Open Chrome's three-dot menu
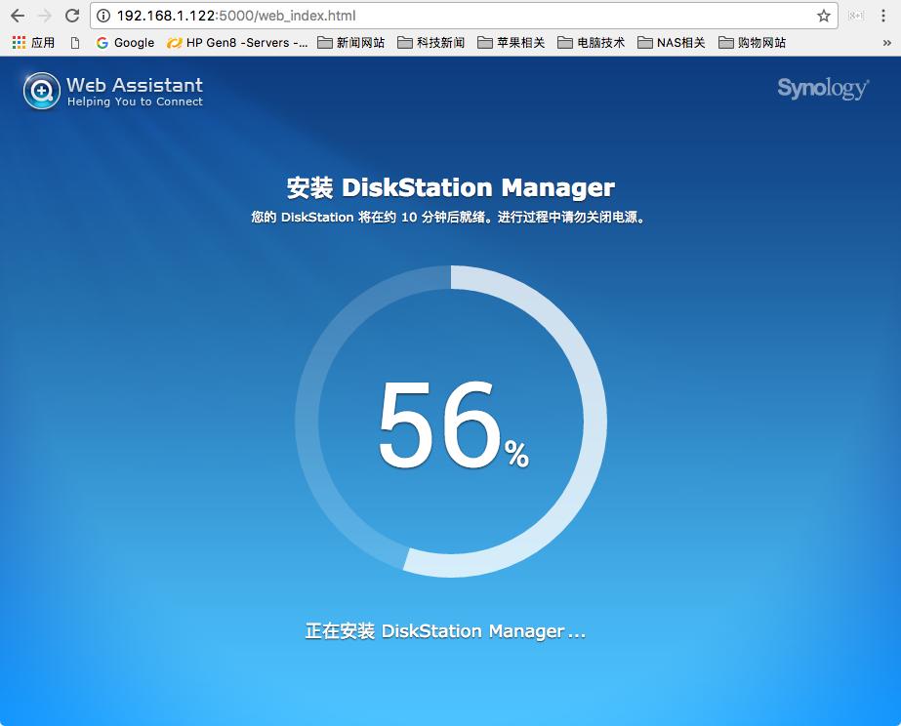Viewport: 901px width, 726px height. coord(886,16)
